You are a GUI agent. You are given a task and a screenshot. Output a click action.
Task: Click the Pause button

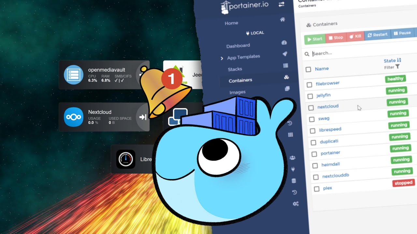click(402, 33)
